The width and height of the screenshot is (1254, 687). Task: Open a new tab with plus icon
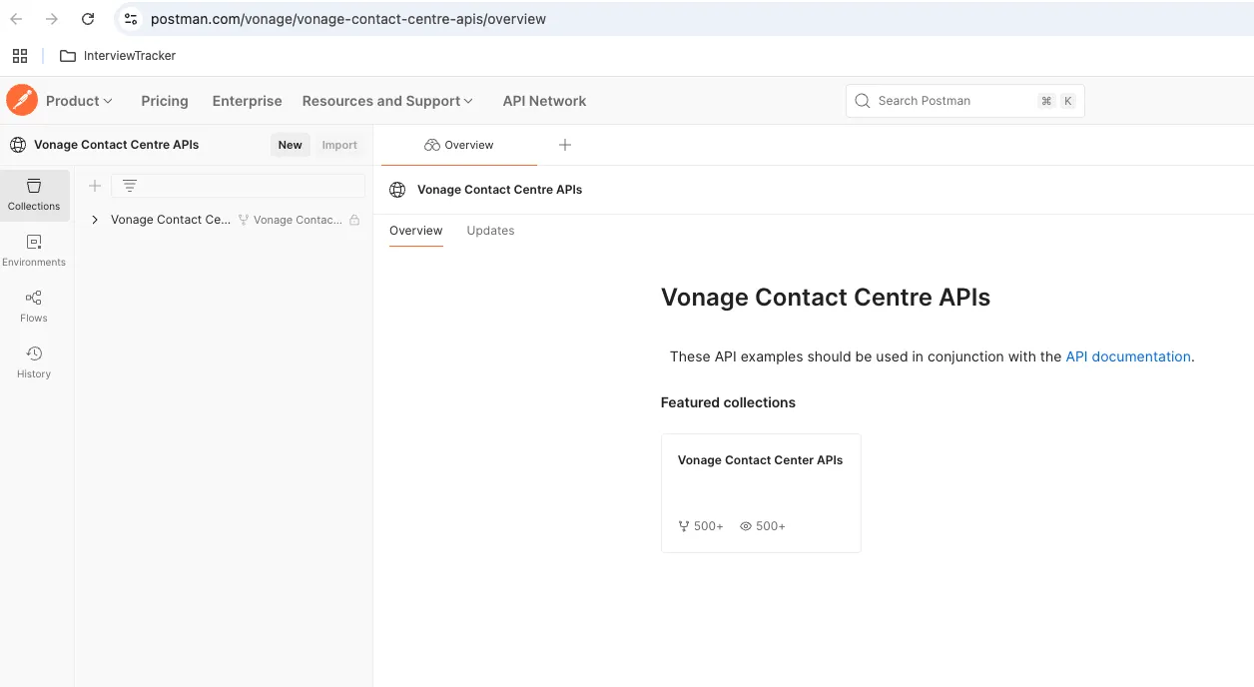[x=565, y=145]
